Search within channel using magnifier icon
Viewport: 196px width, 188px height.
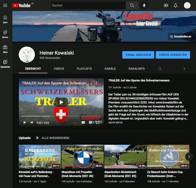click(x=160, y=69)
